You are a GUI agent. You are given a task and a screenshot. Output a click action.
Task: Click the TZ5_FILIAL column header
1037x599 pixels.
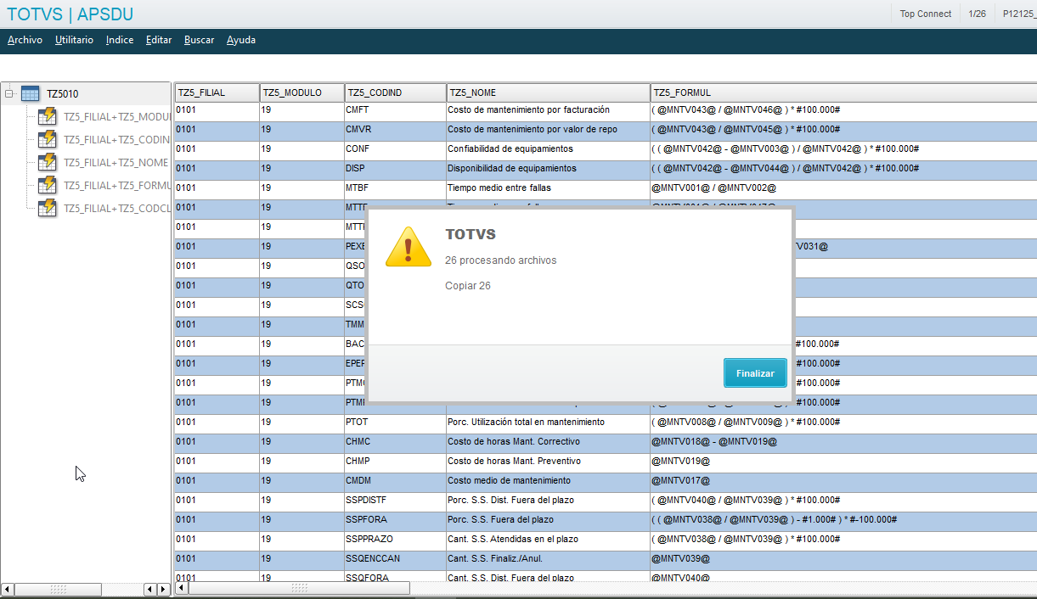[x=217, y=92]
